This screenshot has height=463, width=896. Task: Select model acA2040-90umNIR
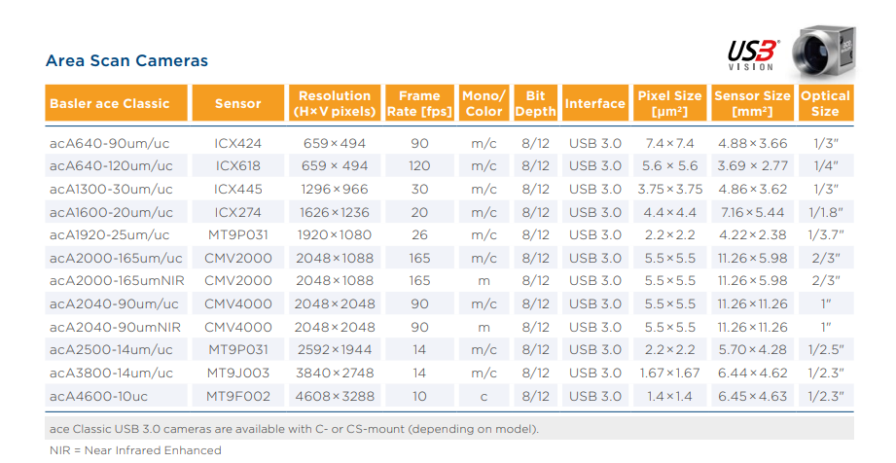116,327
